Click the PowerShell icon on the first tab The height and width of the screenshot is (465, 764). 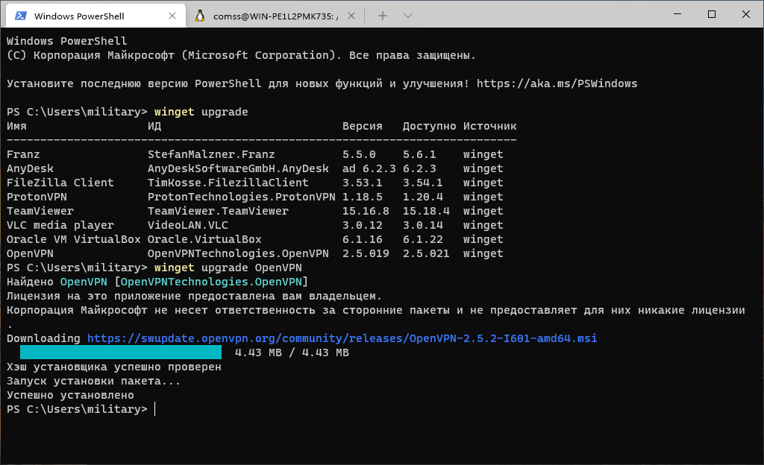(21, 16)
